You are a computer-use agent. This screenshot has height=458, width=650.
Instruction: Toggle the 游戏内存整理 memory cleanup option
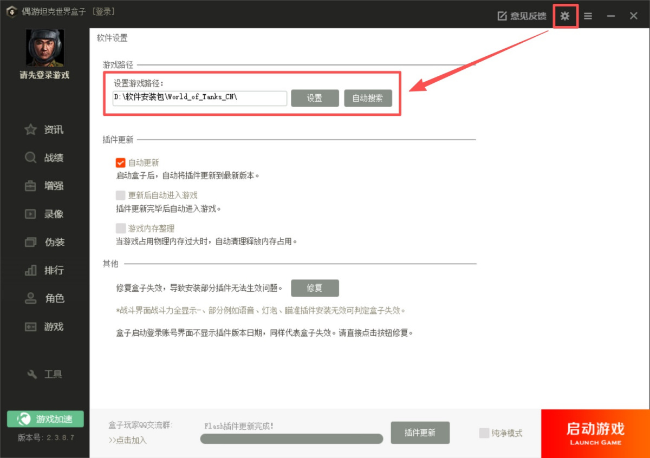[120, 228]
